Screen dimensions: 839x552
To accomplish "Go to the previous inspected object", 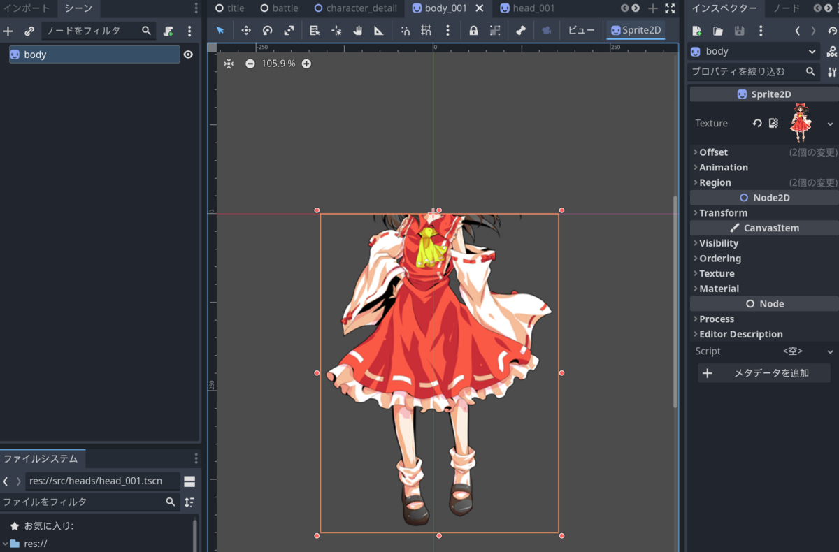I will tap(798, 31).
